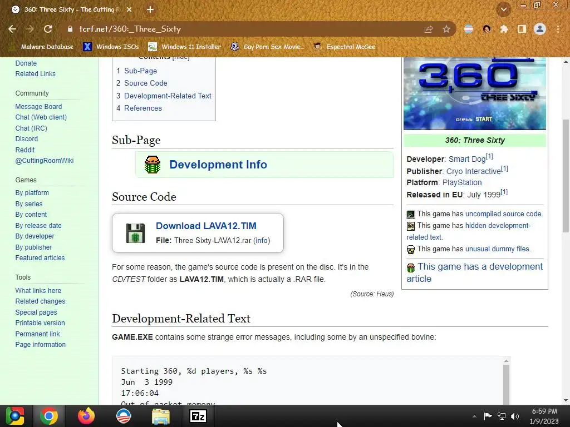Close the 360: Three Sixty tab

click(129, 10)
